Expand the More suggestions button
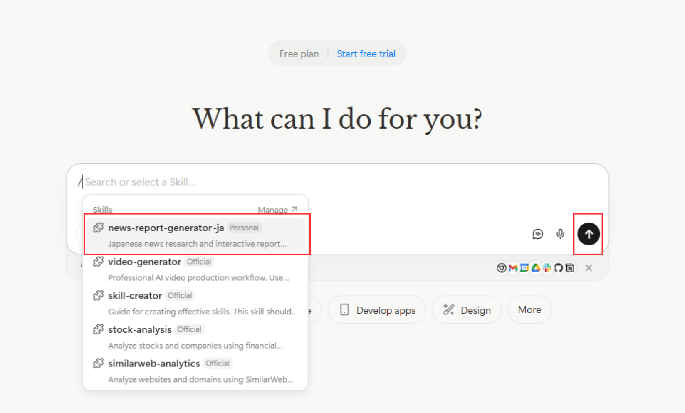Viewport: 685px width, 413px height. tap(529, 310)
